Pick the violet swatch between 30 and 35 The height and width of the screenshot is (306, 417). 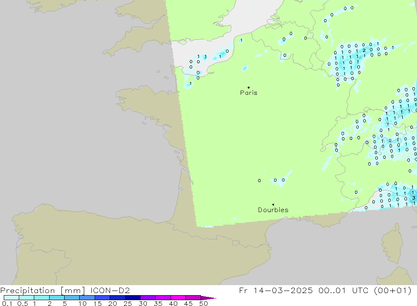coord(148,298)
